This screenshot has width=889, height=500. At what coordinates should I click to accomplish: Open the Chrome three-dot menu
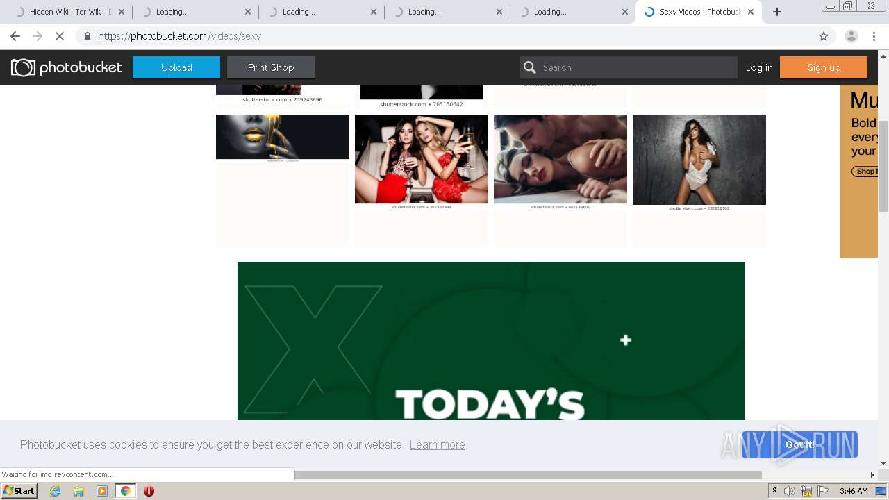pos(874,36)
